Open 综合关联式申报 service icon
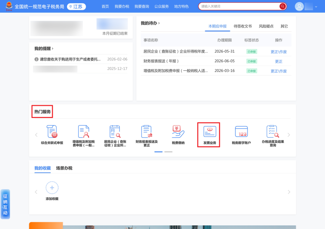325x229 pixels. (52, 135)
